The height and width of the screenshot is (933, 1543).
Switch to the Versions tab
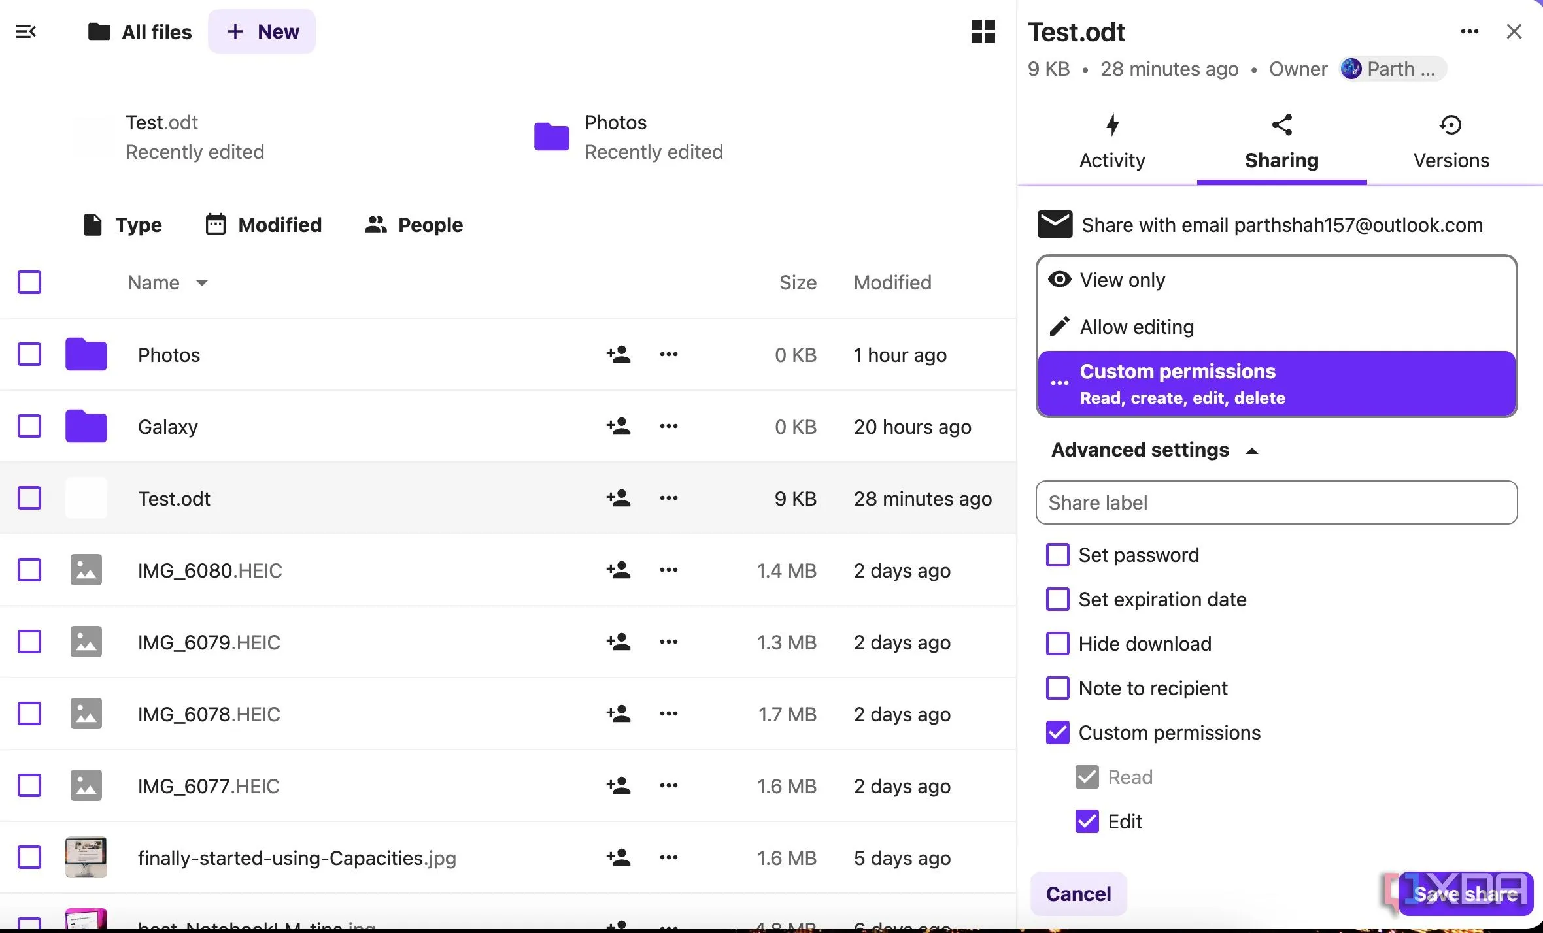pyautogui.click(x=1451, y=142)
